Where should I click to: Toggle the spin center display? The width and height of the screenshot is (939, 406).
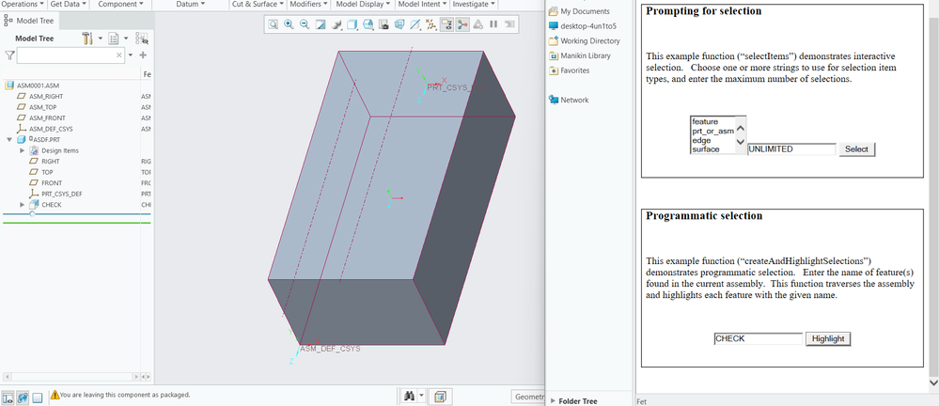point(462,24)
